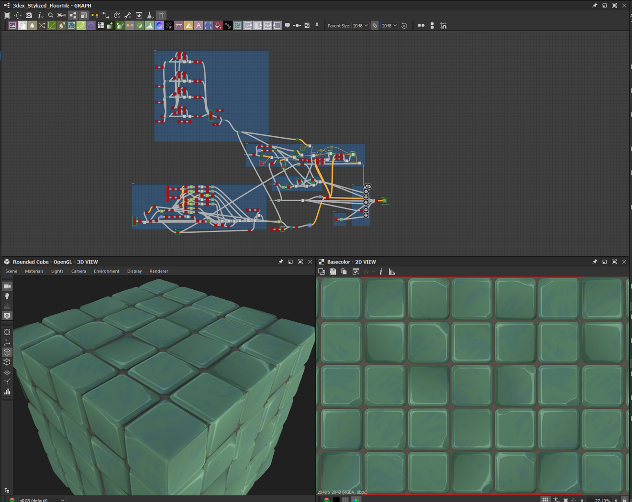This screenshot has height=502, width=632.
Task: Show histogram in the 2D view toolbar
Action: (392, 272)
